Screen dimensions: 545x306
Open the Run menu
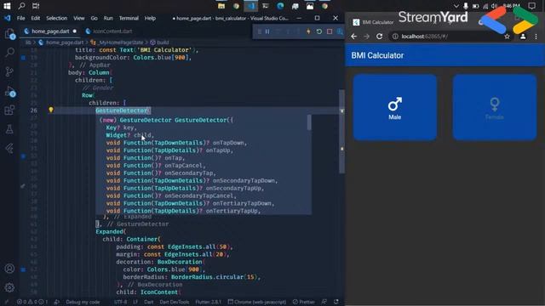(108, 18)
